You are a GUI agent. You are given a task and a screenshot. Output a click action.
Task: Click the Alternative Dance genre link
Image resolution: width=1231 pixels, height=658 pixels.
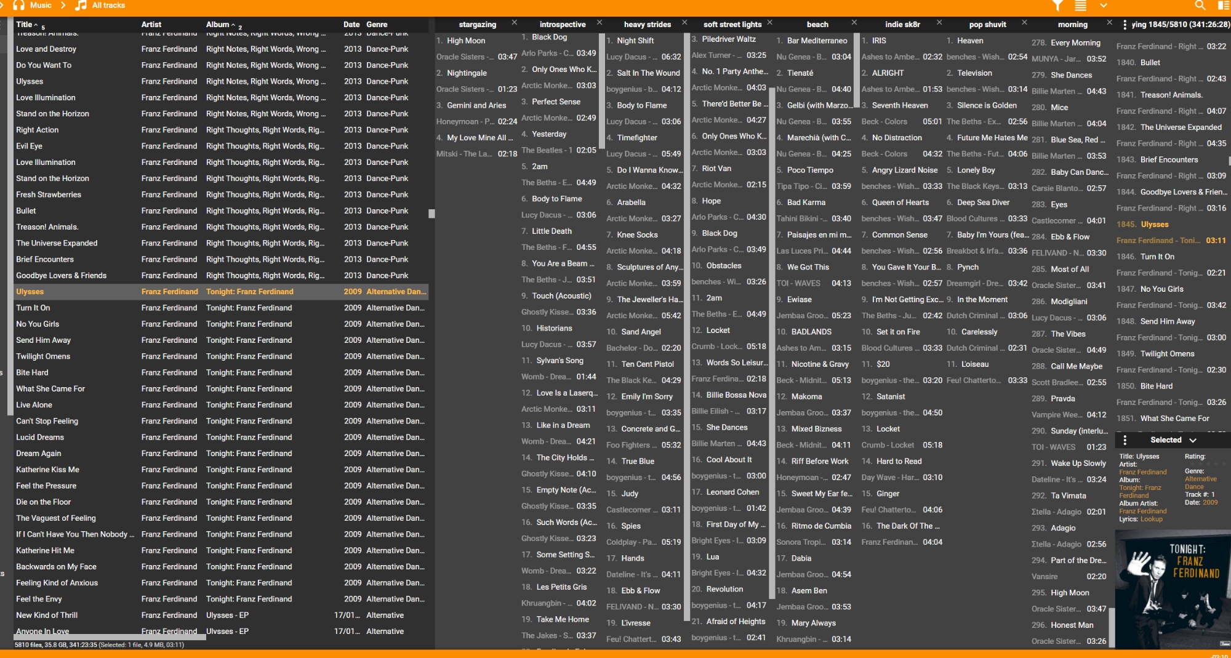[x=1200, y=483]
